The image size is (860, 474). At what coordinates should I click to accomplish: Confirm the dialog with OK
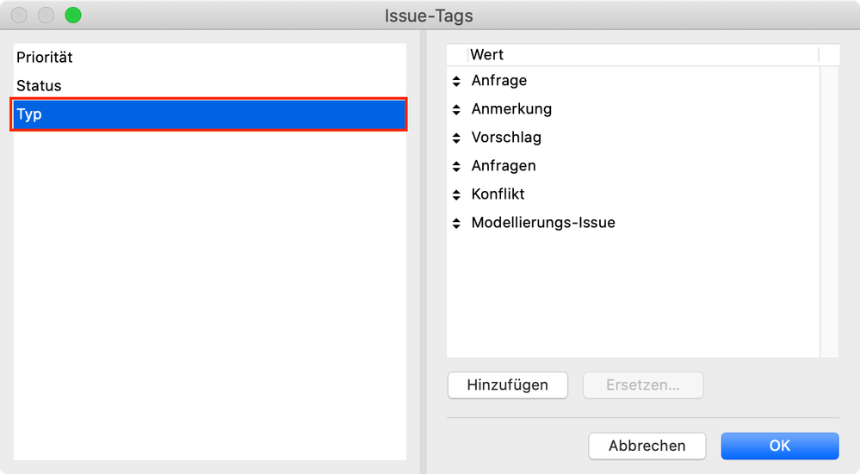[779, 446]
